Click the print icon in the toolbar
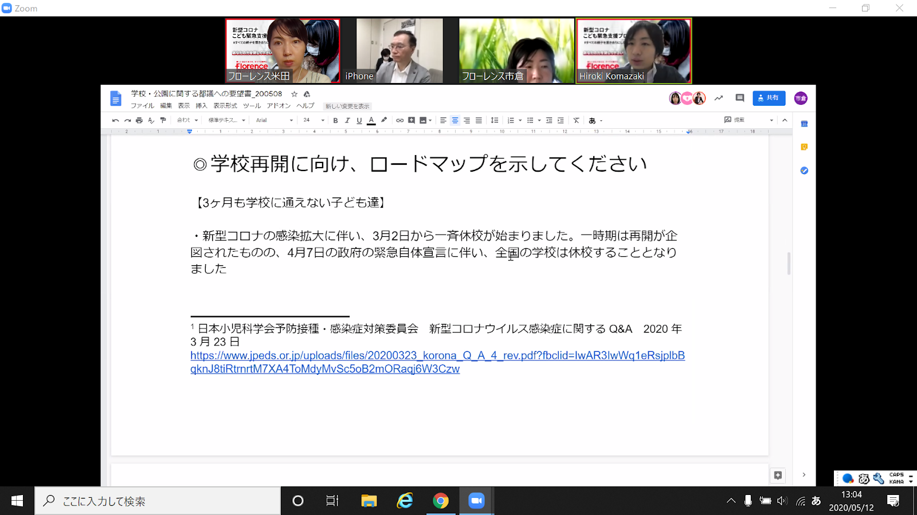917x515 pixels. [139, 120]
